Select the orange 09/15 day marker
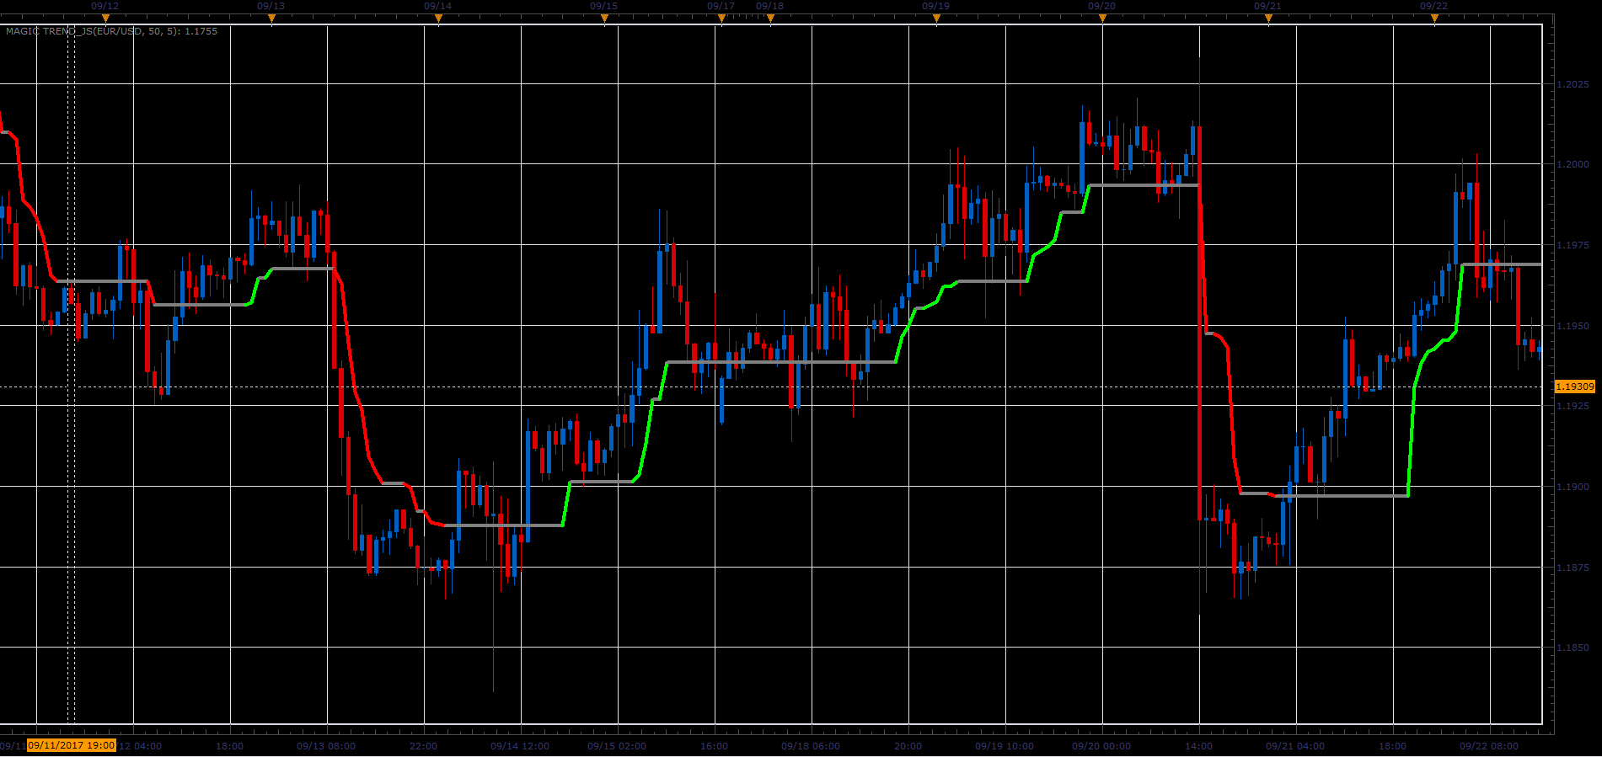The width and height of the screenshot is (1602, 757). [x=604, y=19]
